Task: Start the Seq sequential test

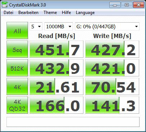Action: coord(17,49)
